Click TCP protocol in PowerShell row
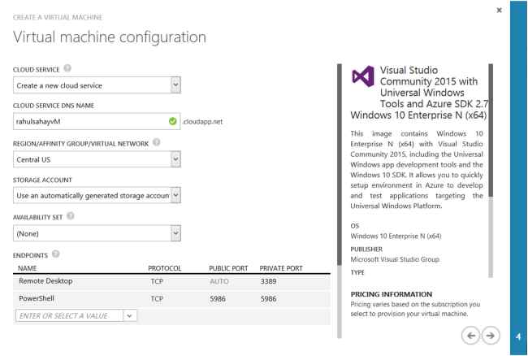The width and height of the screenshot is (528, 356). (157, 299)
